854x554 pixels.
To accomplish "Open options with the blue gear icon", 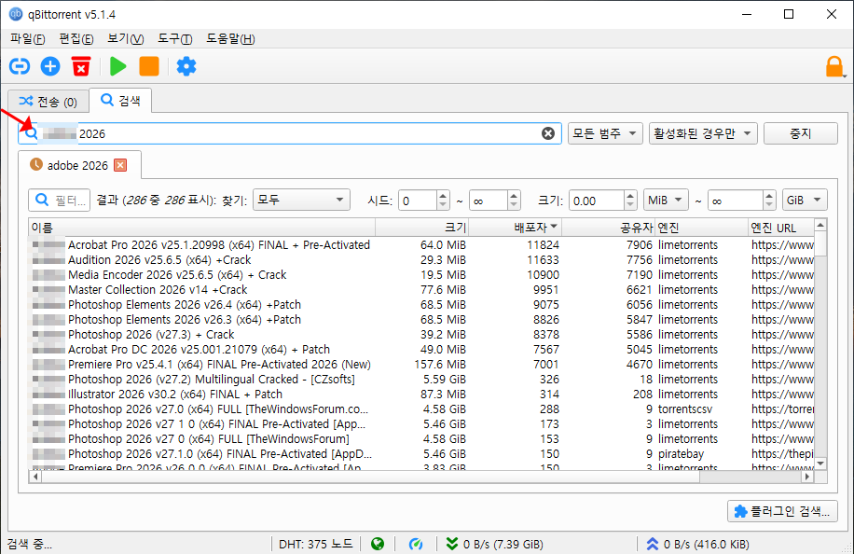I will coord(186,66).
